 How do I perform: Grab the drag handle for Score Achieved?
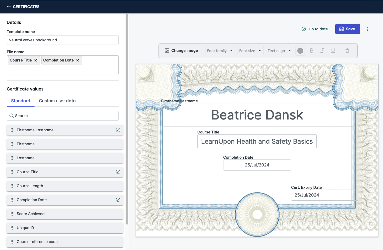12,214
